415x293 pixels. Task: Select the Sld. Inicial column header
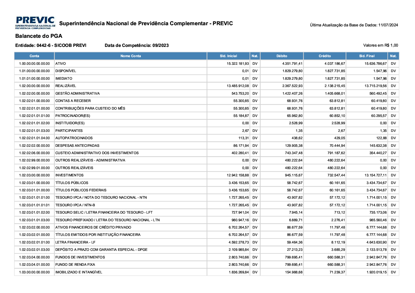228,56
